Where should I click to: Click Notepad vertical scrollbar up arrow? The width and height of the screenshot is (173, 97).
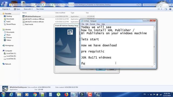pyautogui.click(x=154, y=27)
